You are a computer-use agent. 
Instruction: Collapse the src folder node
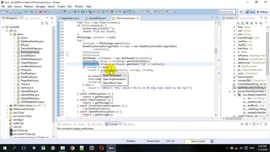(7, 31)
